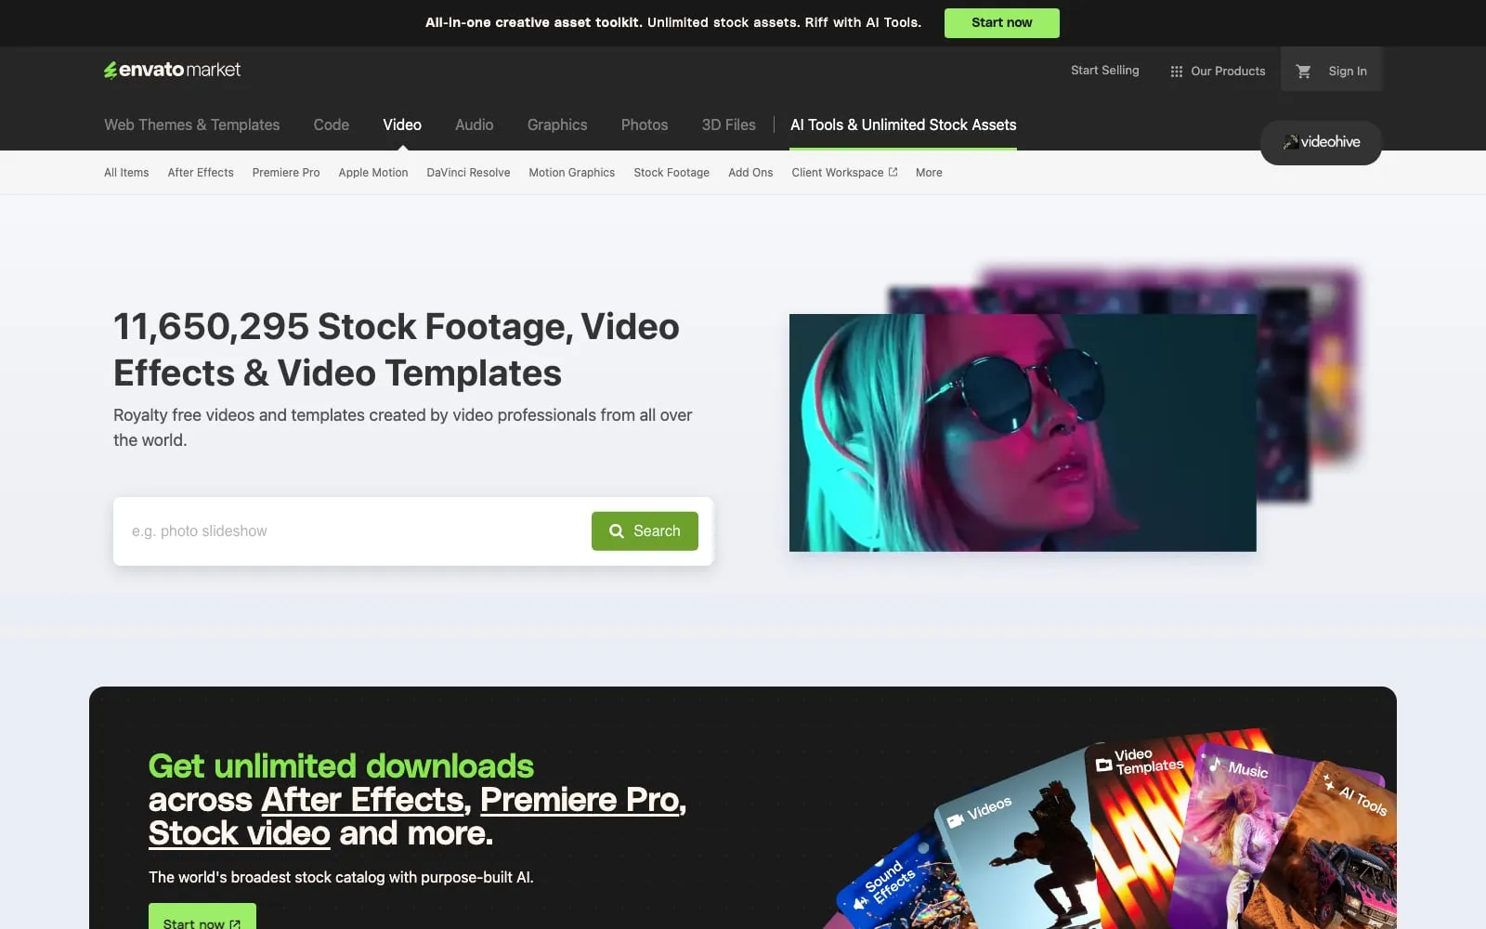
Task: Click the external-link icon beside Client Workspace
Action: (893, 172)
